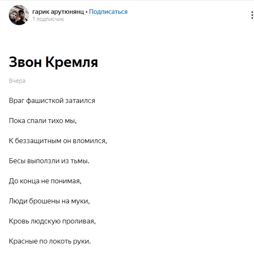Click the line "Пока спали тихо мы,"
The width and height of the screenshot is (254, 254).
(x=43, y=121)
